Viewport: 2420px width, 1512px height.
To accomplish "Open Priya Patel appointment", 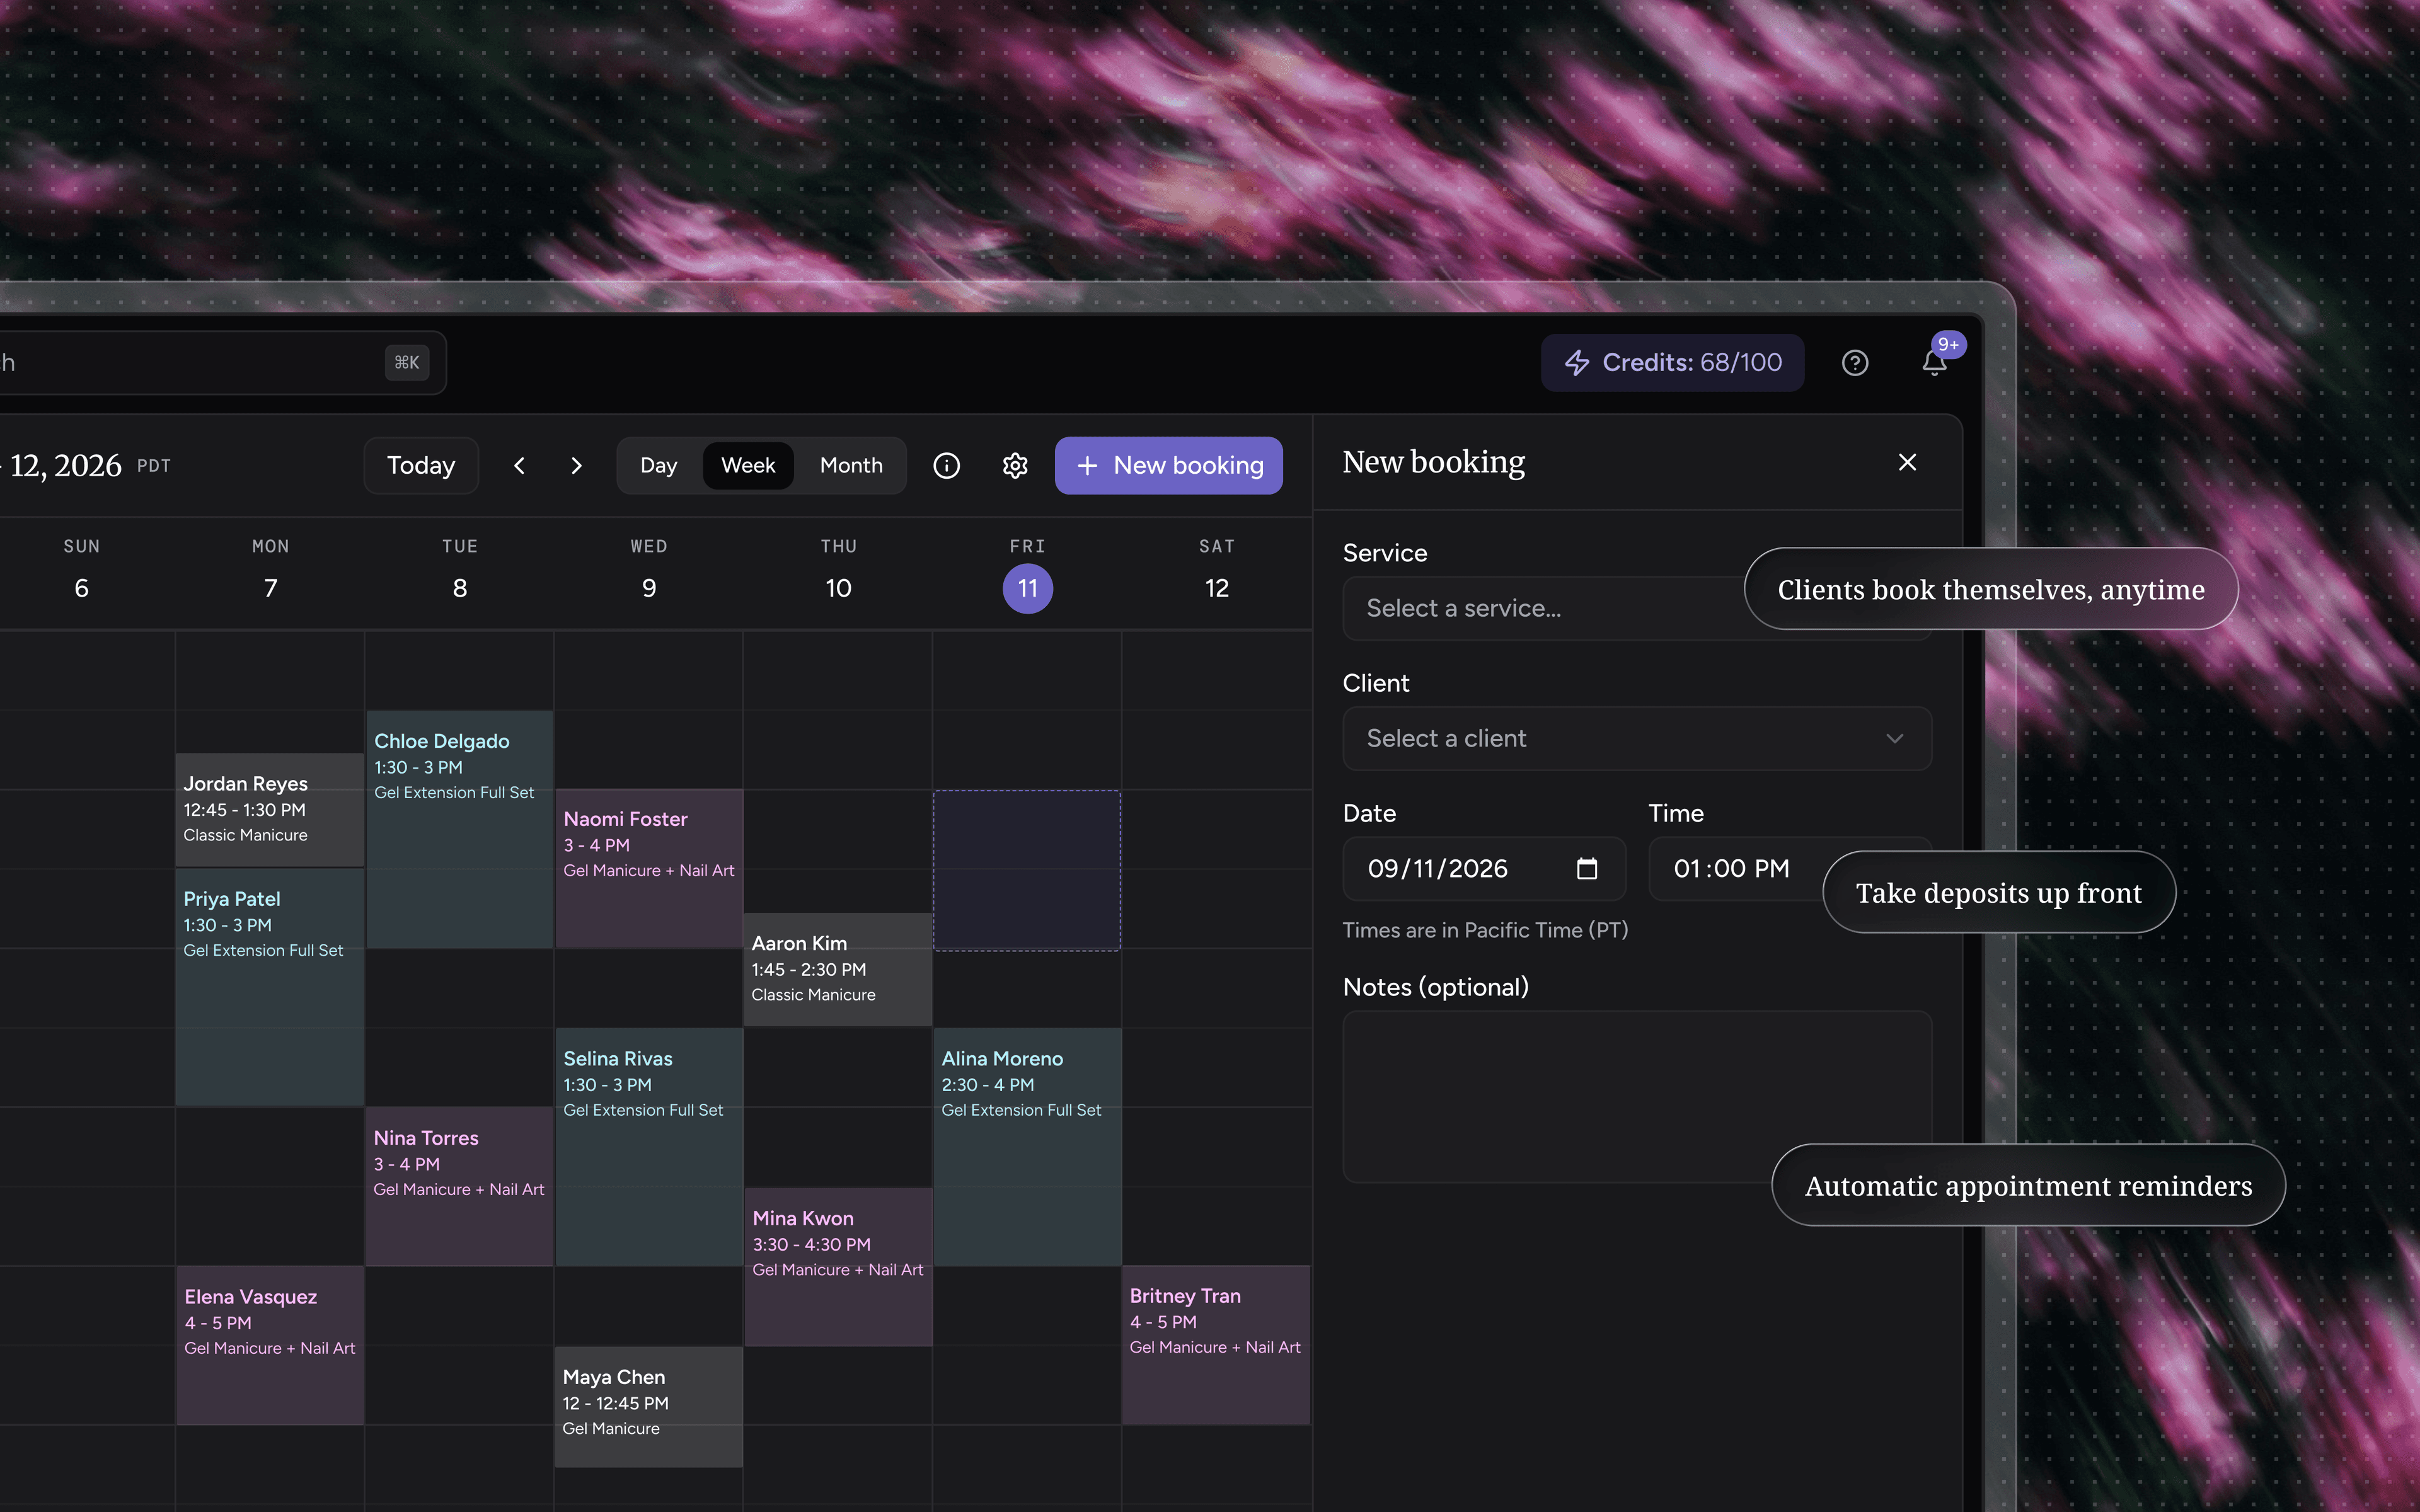I will [x=270, y=987].
